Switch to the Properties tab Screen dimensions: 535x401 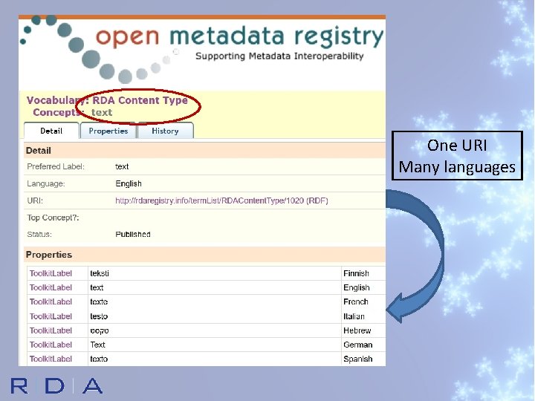click(108, 131)
